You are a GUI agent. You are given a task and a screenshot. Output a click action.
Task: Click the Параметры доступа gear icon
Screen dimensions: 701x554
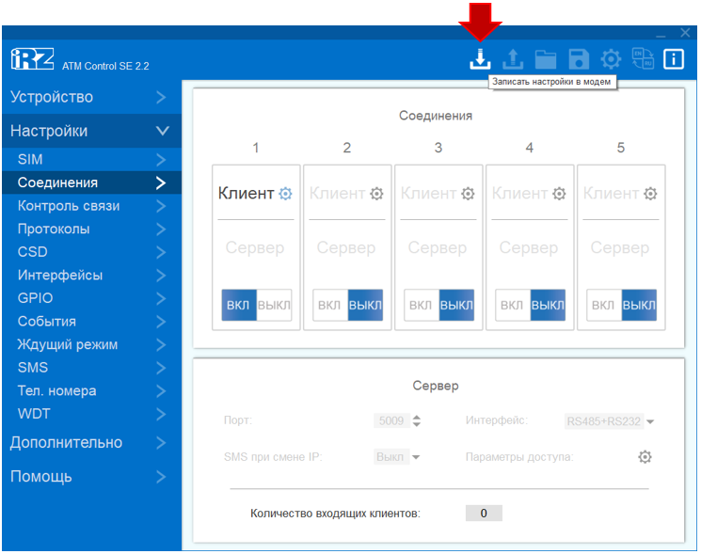[645, 457]
